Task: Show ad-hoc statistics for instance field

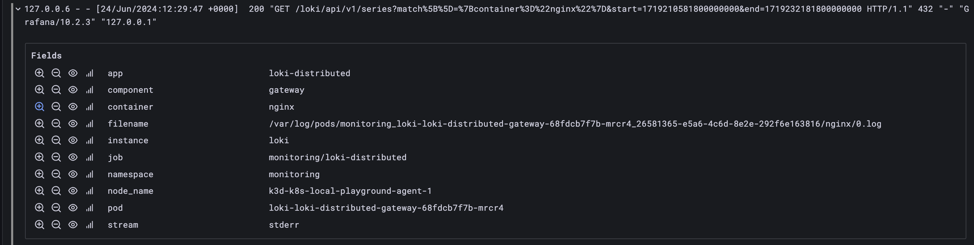Action: pyautogui.click(x=90, y=140)
